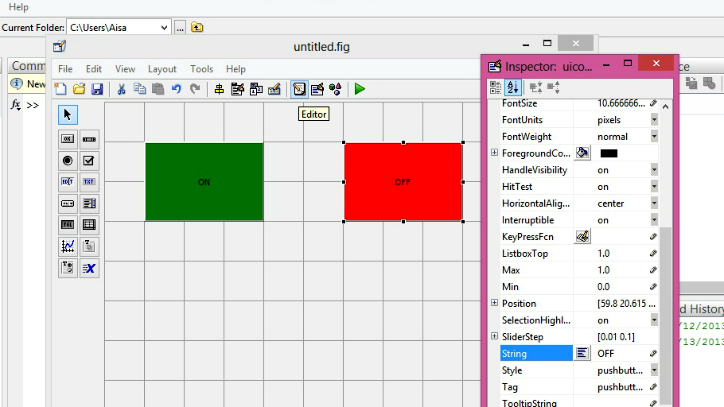
Task: Open the Current Folder path dropdown
Action: (164, 27)
